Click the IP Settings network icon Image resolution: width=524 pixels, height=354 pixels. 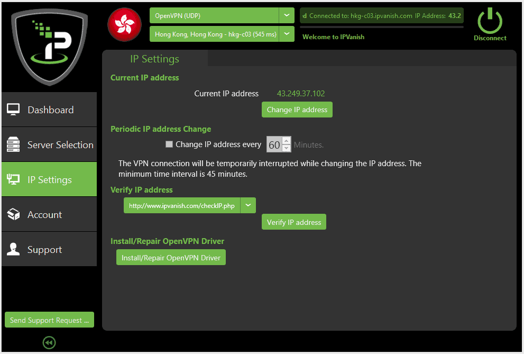[x=13, y=179]
